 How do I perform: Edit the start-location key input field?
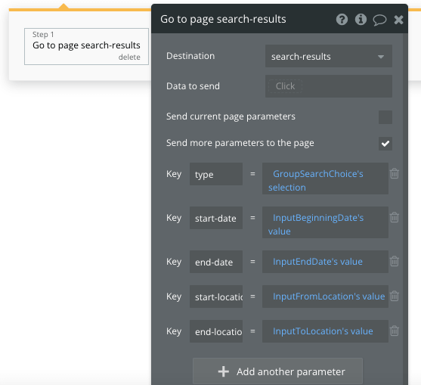point(216,297)
